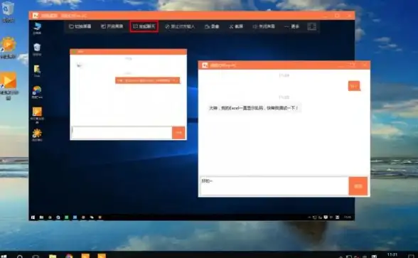Select Recycle Bin icon on the remote desktop
The width and height of the screenshot is (418, 258).
tap(37, 50)
